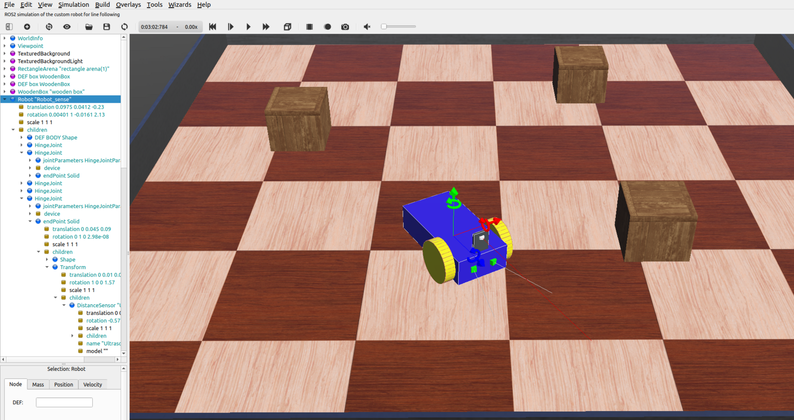Screen dimensions: 794x420
Task: Reset simulation with the rewind icon
Action: [212, 27]
